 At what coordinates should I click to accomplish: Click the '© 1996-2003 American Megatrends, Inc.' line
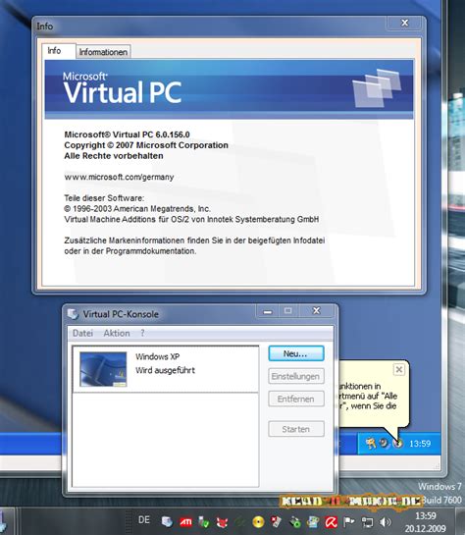click(x=137, y=209)
